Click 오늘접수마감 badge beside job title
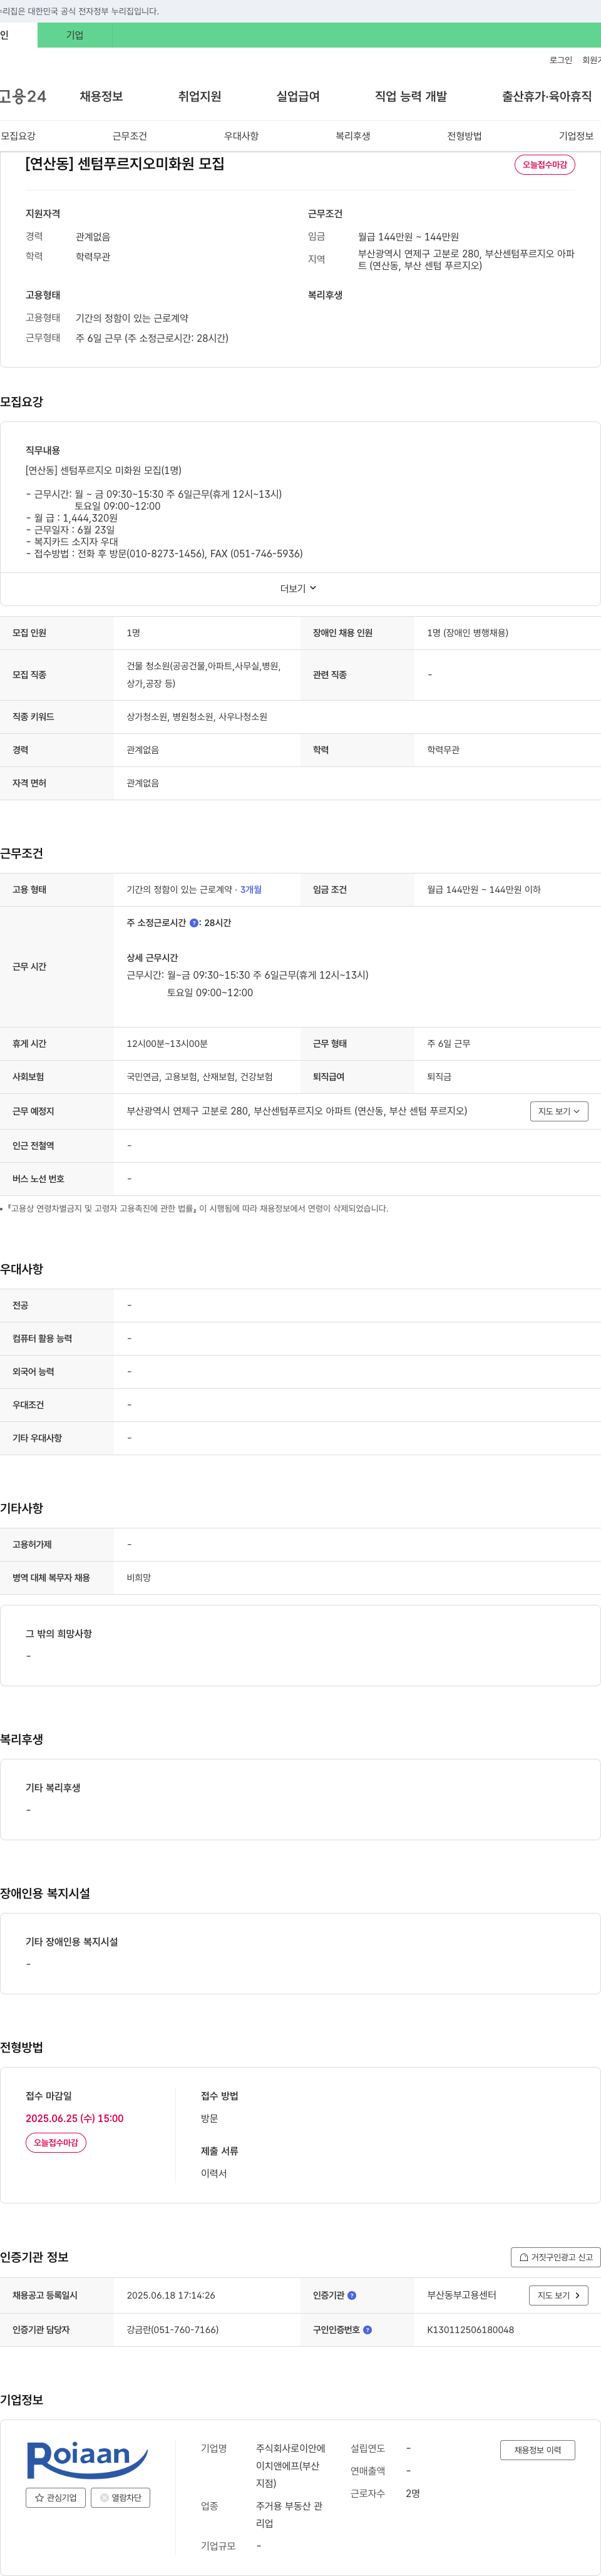This screenshot has width=601, height=2576. click(x=545, y=164)
